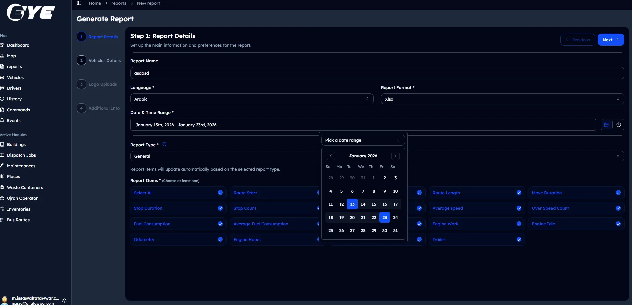Viewport: 632px width, 305px height.
Task: Expand the Pick a date range dropdown
Action: coord(363,140)
